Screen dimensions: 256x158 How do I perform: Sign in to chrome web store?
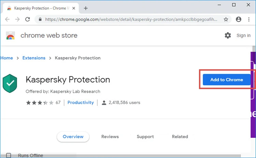point(243,35)
